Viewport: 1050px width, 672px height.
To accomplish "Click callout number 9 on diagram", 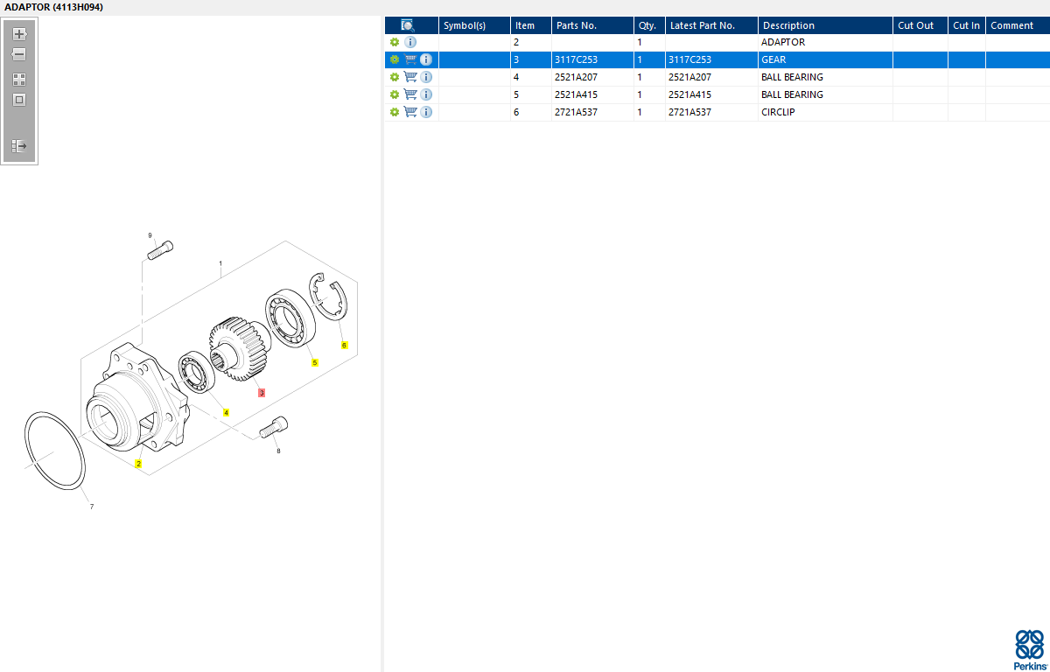I will tap(150, 235).
